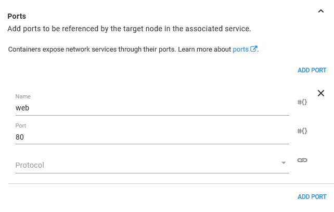
Task: Click the external link icon beside ports
Action: point(254,49)
